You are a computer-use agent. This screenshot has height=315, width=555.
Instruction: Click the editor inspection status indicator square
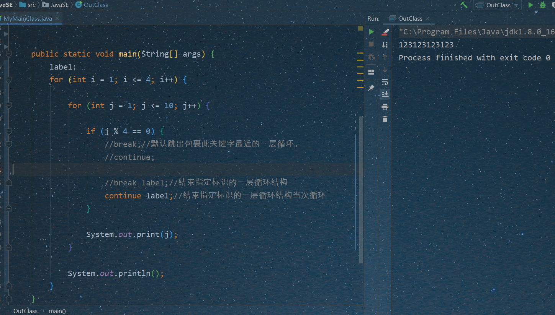point(360,28)
